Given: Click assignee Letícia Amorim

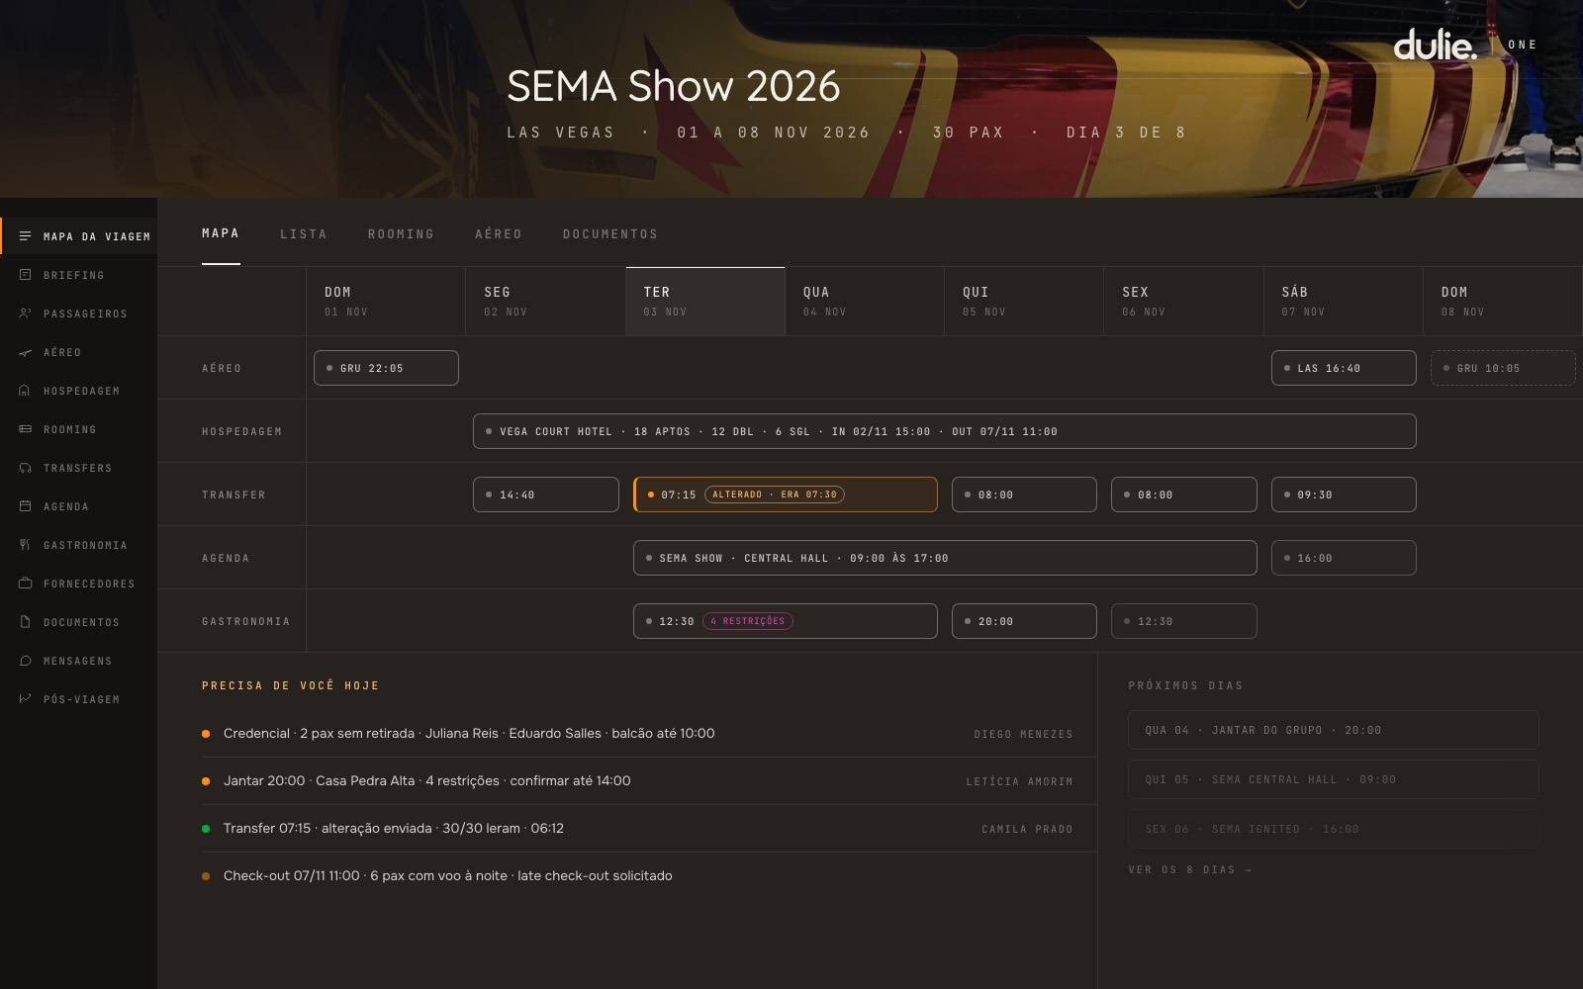Looking at the screenshot, I should tap(1019, 781).
